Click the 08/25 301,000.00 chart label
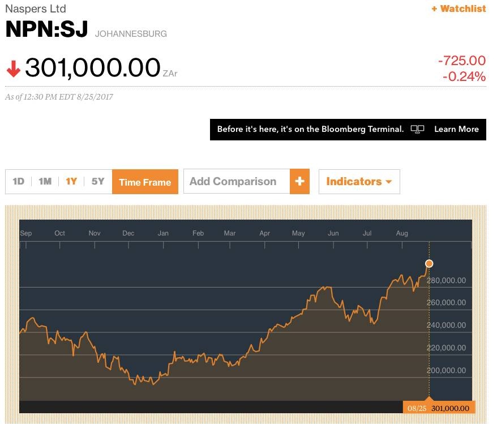 tap(438, 408)
